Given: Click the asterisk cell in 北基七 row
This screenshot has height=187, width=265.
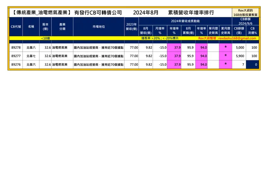Looking at the screenshot, I should tap(226, 56).
